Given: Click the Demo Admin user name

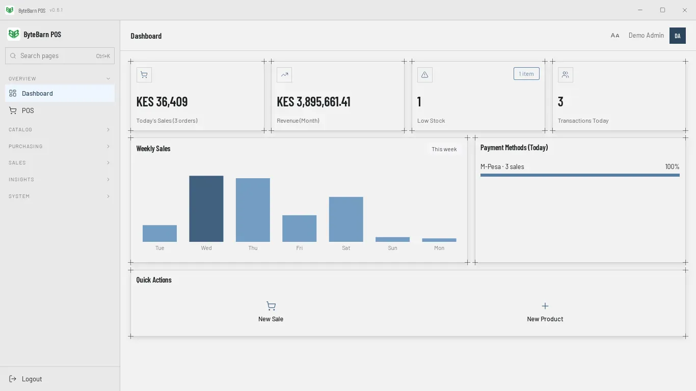Looking at the screenshot, I should (646, 36).
